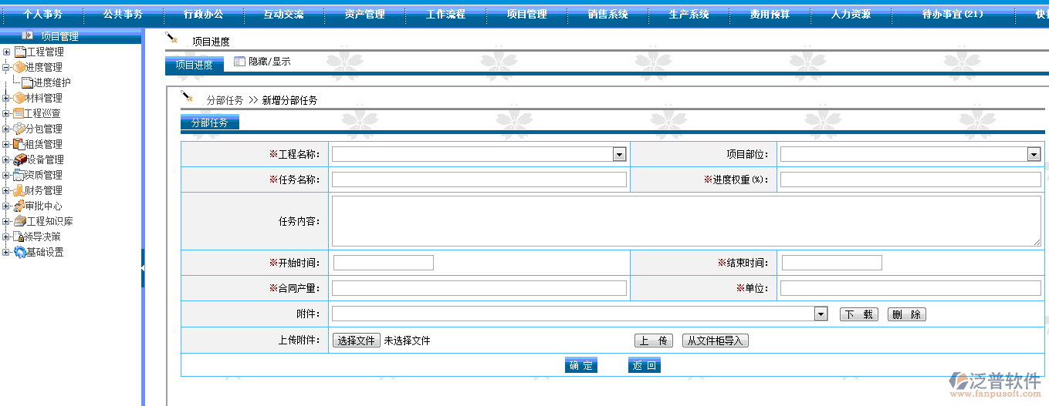Collapse the 进度管理 tree node
The width and height of the screenshot is (1049, 406).
tap(6, 67)
